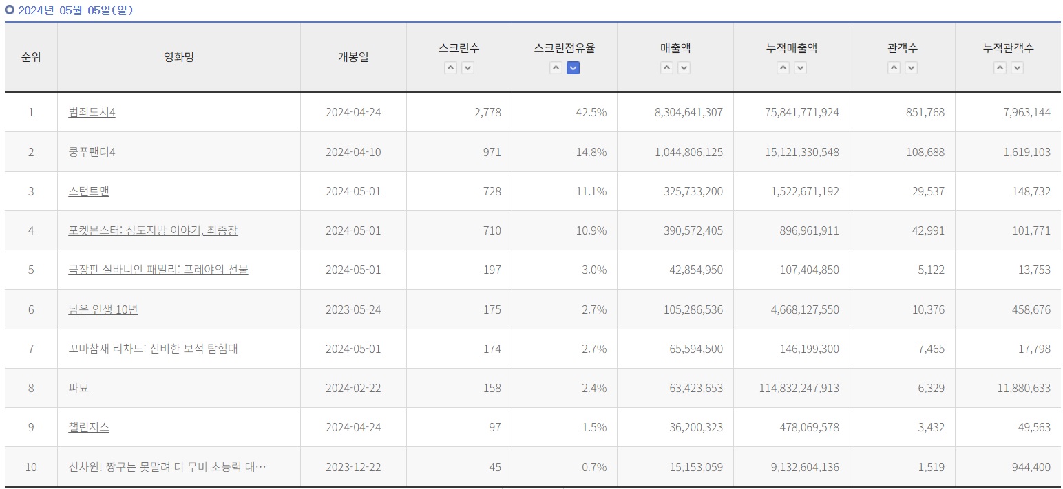1063x489 pixels.
Task: Click the 순위 column header
Action: click(31, 57)
